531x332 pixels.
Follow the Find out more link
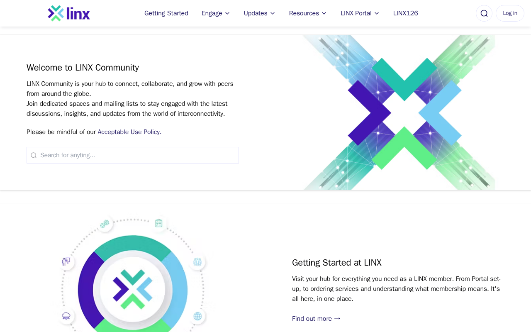tap(316, 319)
